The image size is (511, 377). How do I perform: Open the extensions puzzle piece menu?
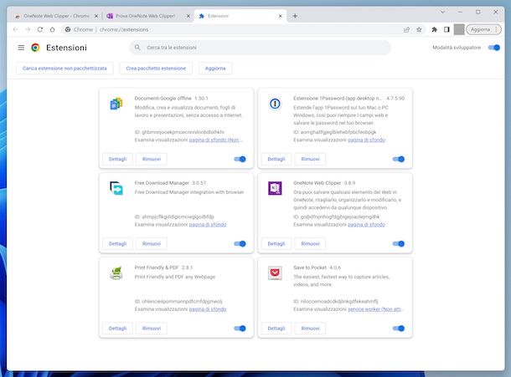[434, 29]
